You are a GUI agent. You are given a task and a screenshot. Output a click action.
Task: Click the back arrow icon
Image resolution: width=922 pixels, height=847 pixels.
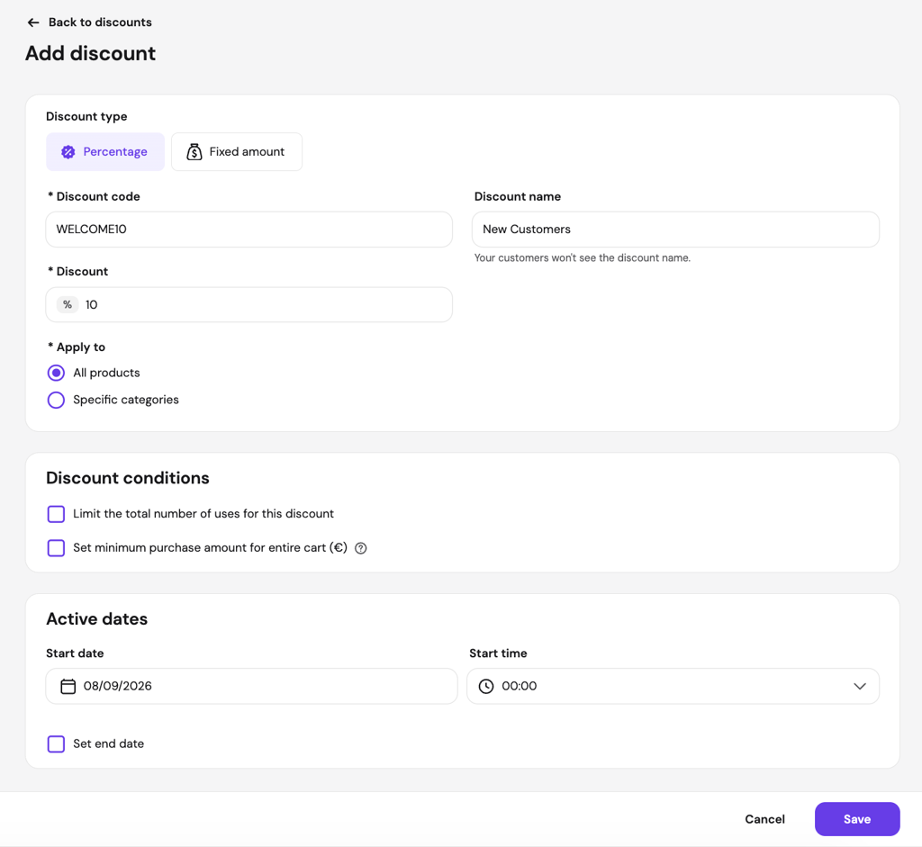coord(33,23)
